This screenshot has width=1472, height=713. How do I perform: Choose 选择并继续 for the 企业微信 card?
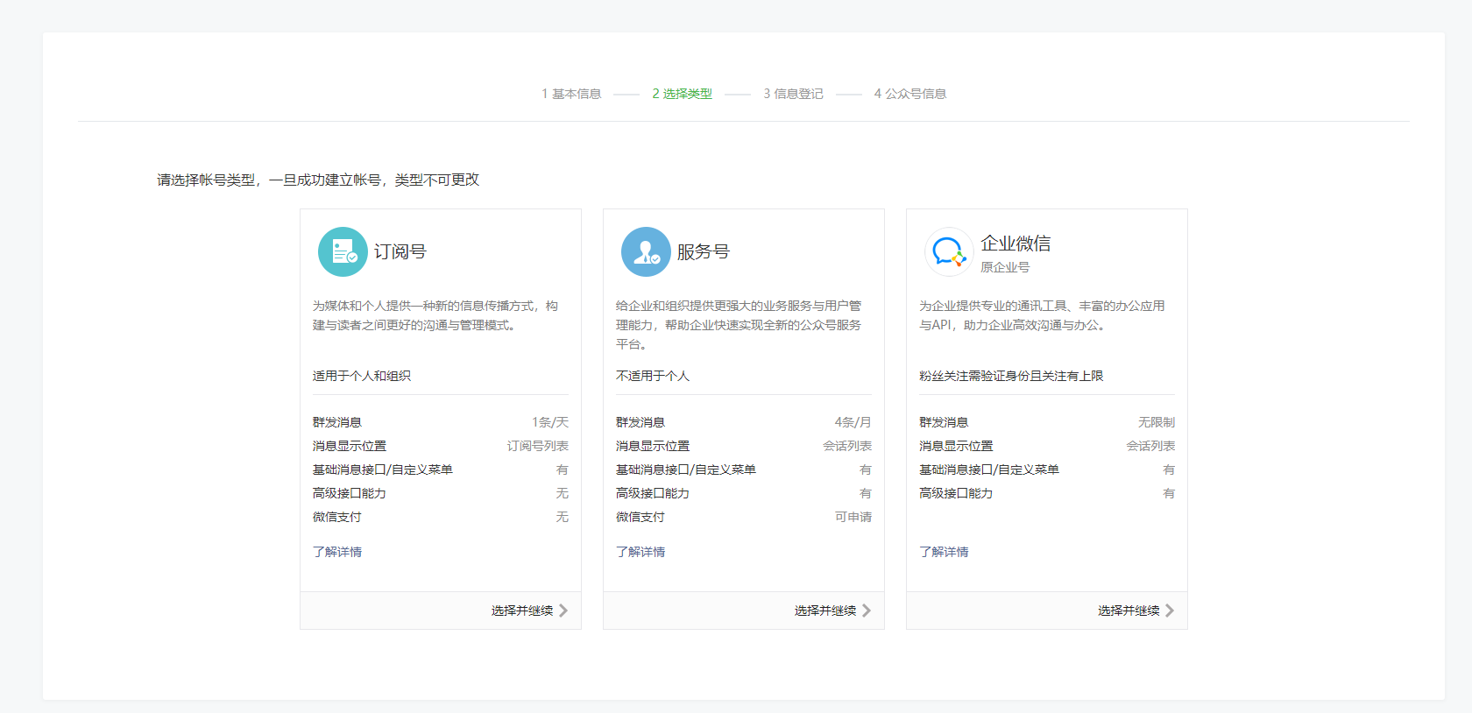pyautogui.click(x=1129, y=611)
